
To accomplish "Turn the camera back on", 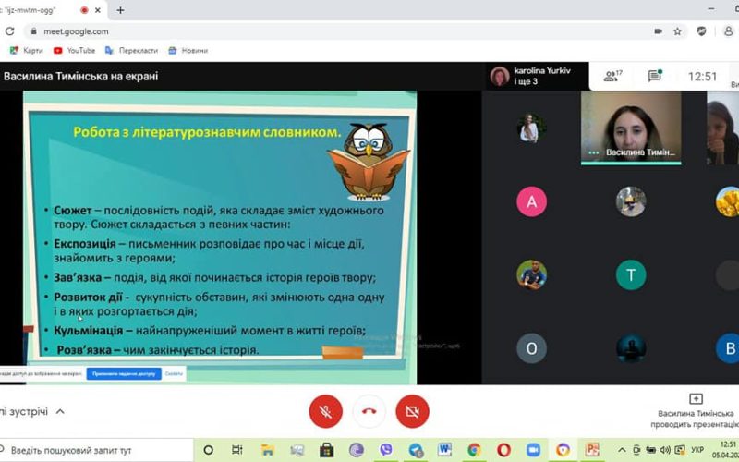I will (x=412, y=410).
